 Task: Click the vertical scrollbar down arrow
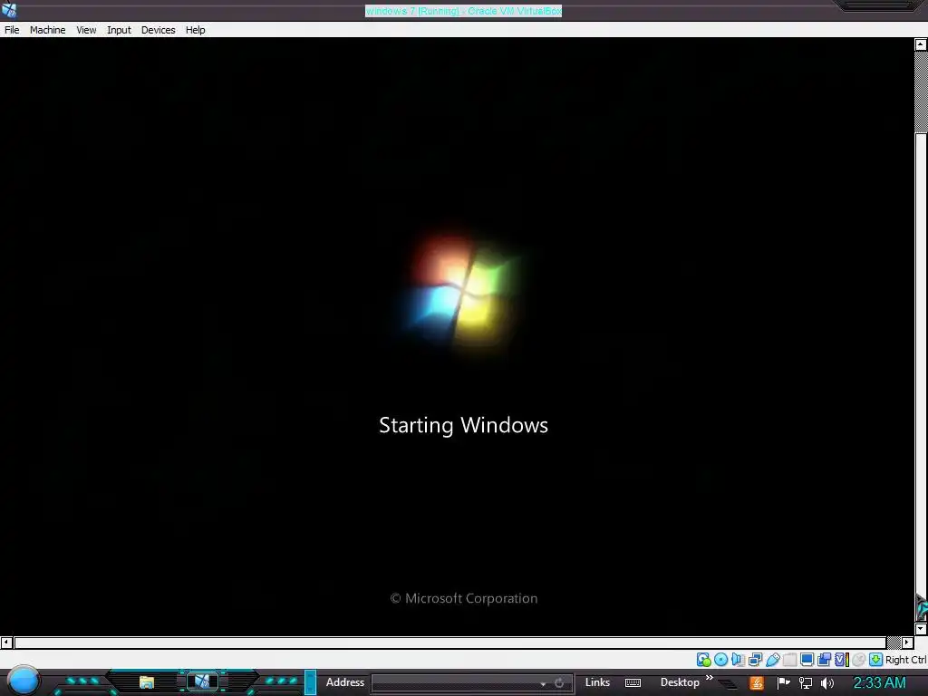921,629
